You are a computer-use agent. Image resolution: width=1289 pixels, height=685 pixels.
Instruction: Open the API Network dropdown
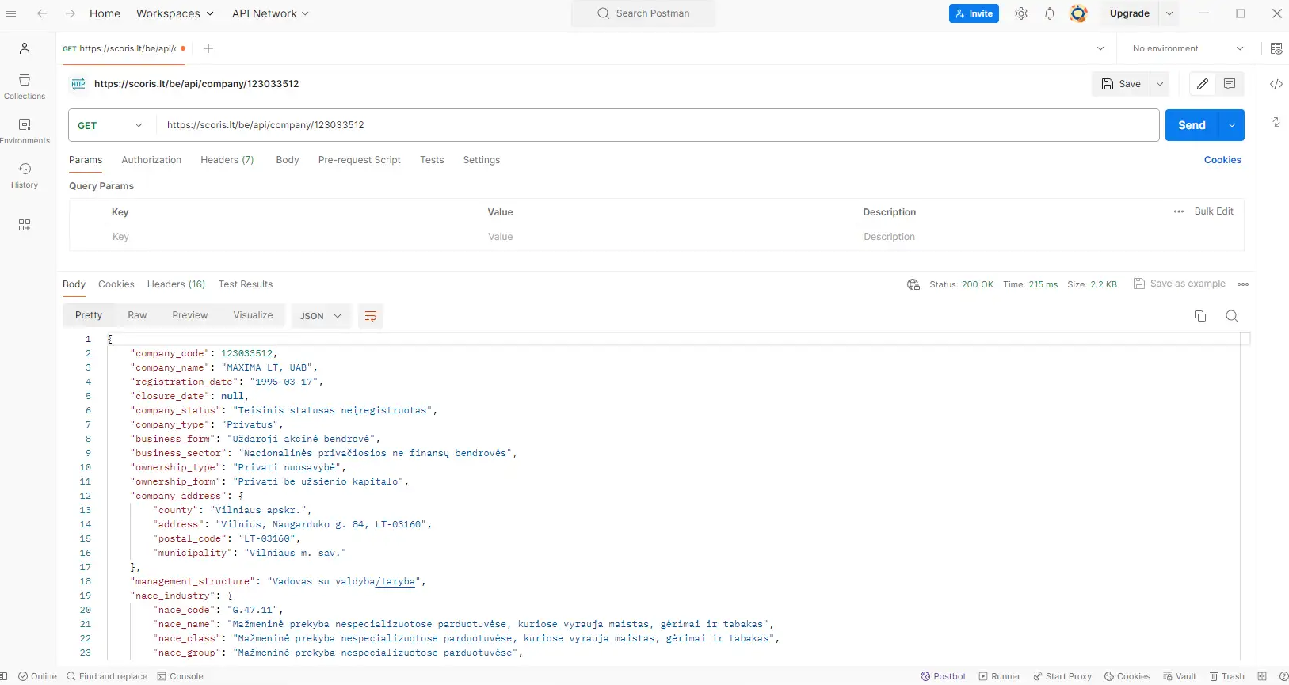click(270, 13)
